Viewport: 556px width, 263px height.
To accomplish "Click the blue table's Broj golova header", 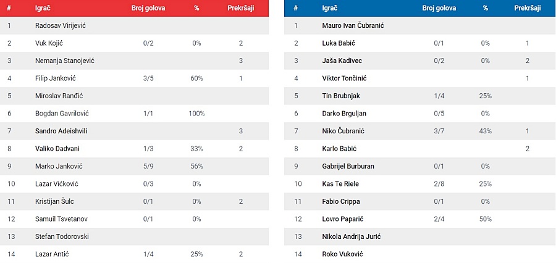I will click(x=439, y=9).
